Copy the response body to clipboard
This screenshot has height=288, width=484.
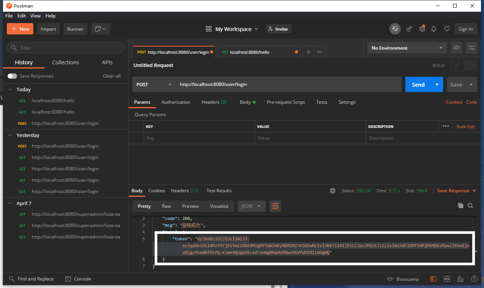(x=461, y=205)
